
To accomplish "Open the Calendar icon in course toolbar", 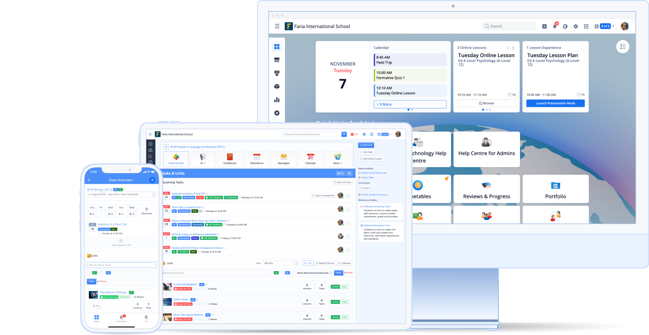I will 311,159.
